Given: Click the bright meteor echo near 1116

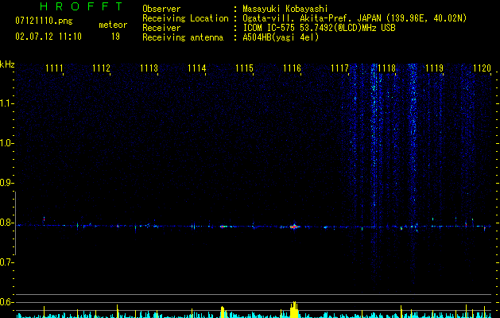Looking at the screenshot, I should tap(294, 227).
